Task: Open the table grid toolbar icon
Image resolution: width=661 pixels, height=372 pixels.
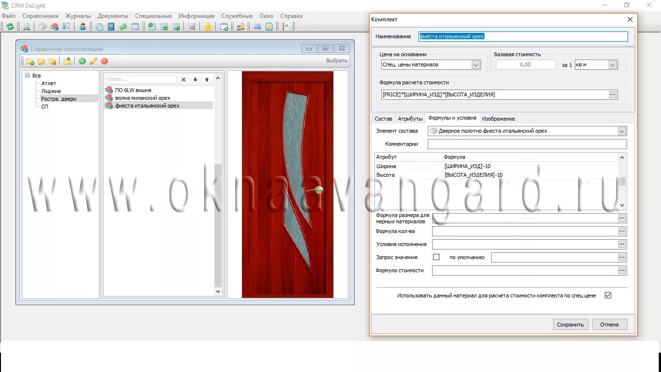Action: tap(135, 27)
